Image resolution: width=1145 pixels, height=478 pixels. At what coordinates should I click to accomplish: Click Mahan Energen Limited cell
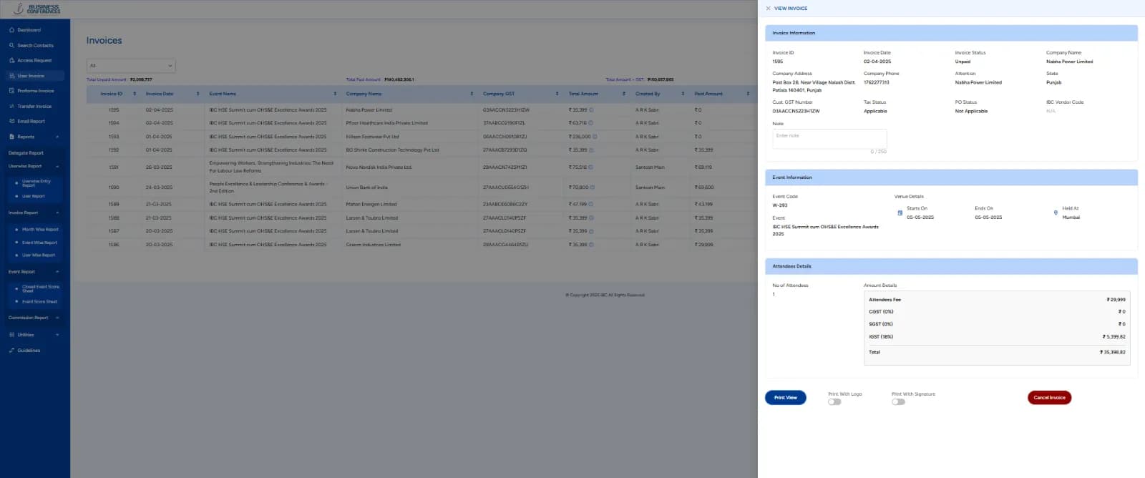(371, 204)
